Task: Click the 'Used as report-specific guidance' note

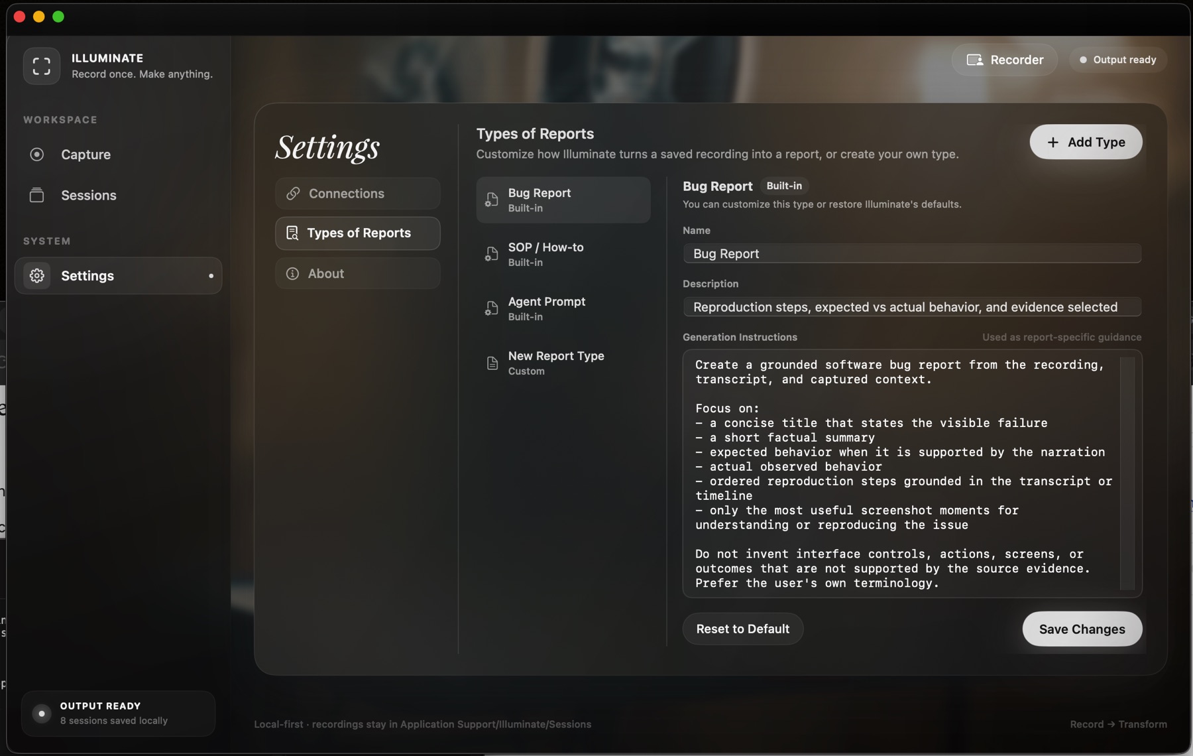Action: (1062, 337)
